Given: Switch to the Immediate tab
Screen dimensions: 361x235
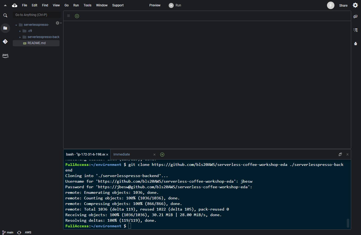Looking at the screenshot, I should (x=122, y=154).
